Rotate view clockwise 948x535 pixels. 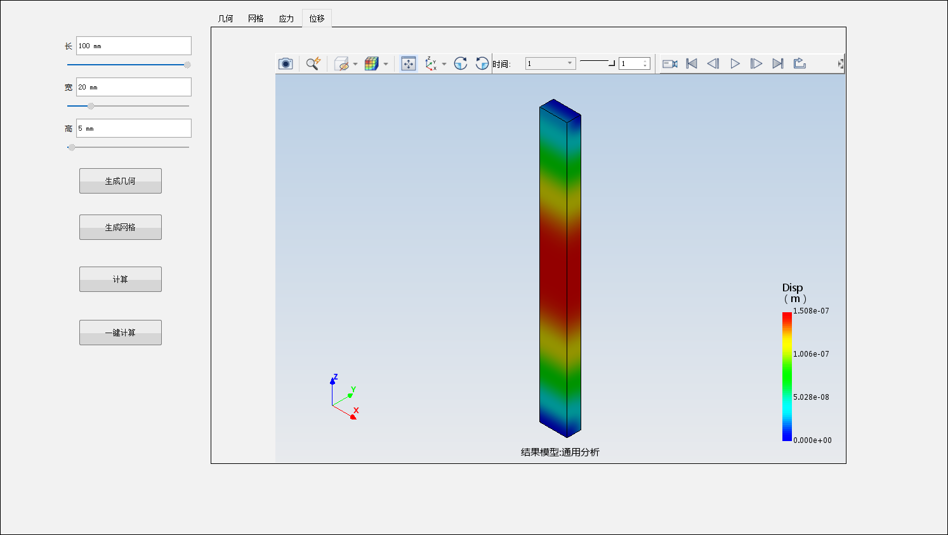point(461,63)
